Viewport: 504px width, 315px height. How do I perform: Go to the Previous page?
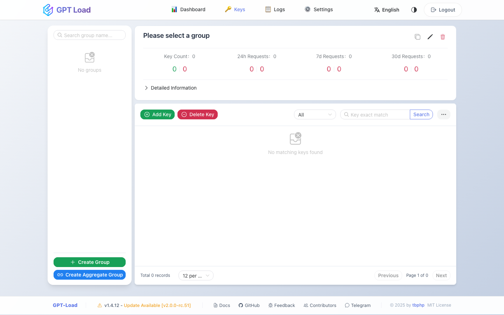click(388, 275)
